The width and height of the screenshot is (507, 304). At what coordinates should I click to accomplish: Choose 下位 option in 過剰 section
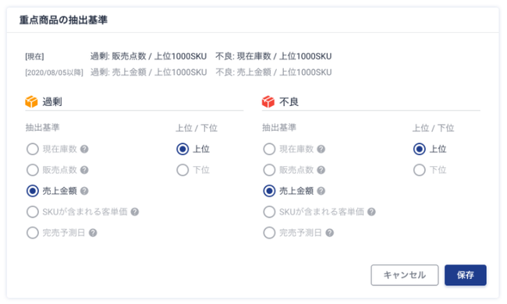(183, 170)
